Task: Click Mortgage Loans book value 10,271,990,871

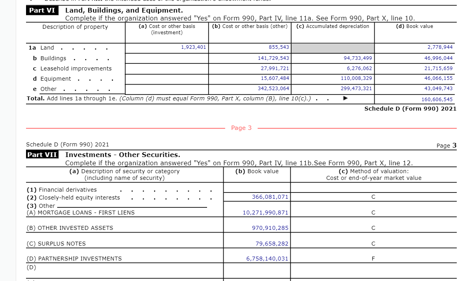Action: click(x=265, y=213)
